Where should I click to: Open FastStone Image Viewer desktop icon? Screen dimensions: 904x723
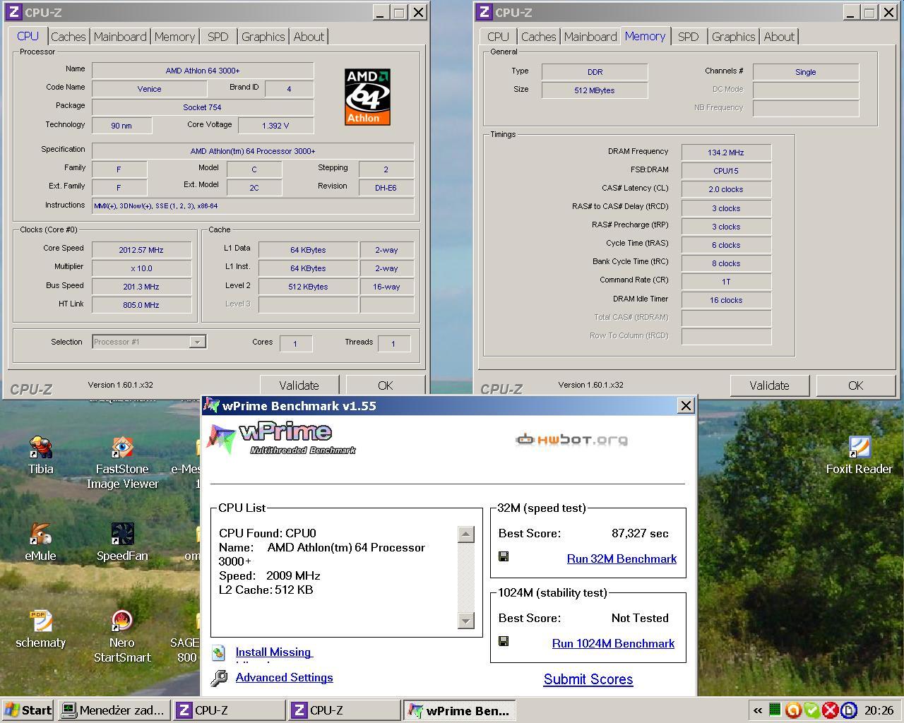[x=122, y=447]
